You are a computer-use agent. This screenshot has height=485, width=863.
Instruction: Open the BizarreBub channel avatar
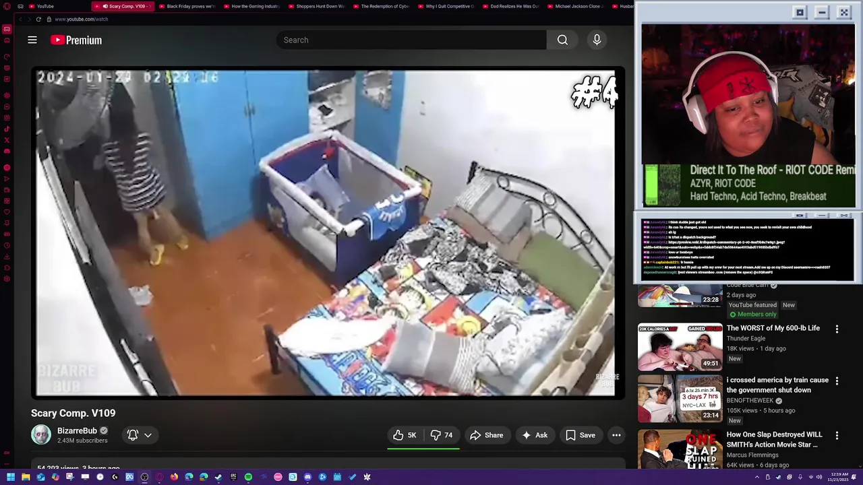pos(41,434)
